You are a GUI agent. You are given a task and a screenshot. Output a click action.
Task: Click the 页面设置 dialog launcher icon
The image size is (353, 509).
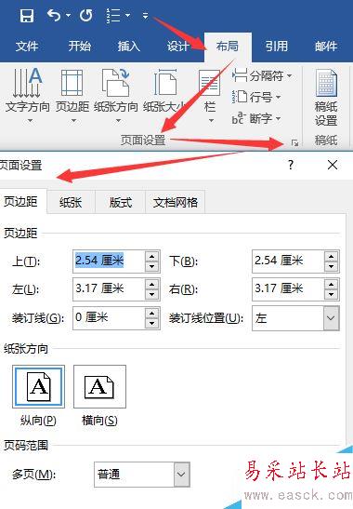[294, 142]
